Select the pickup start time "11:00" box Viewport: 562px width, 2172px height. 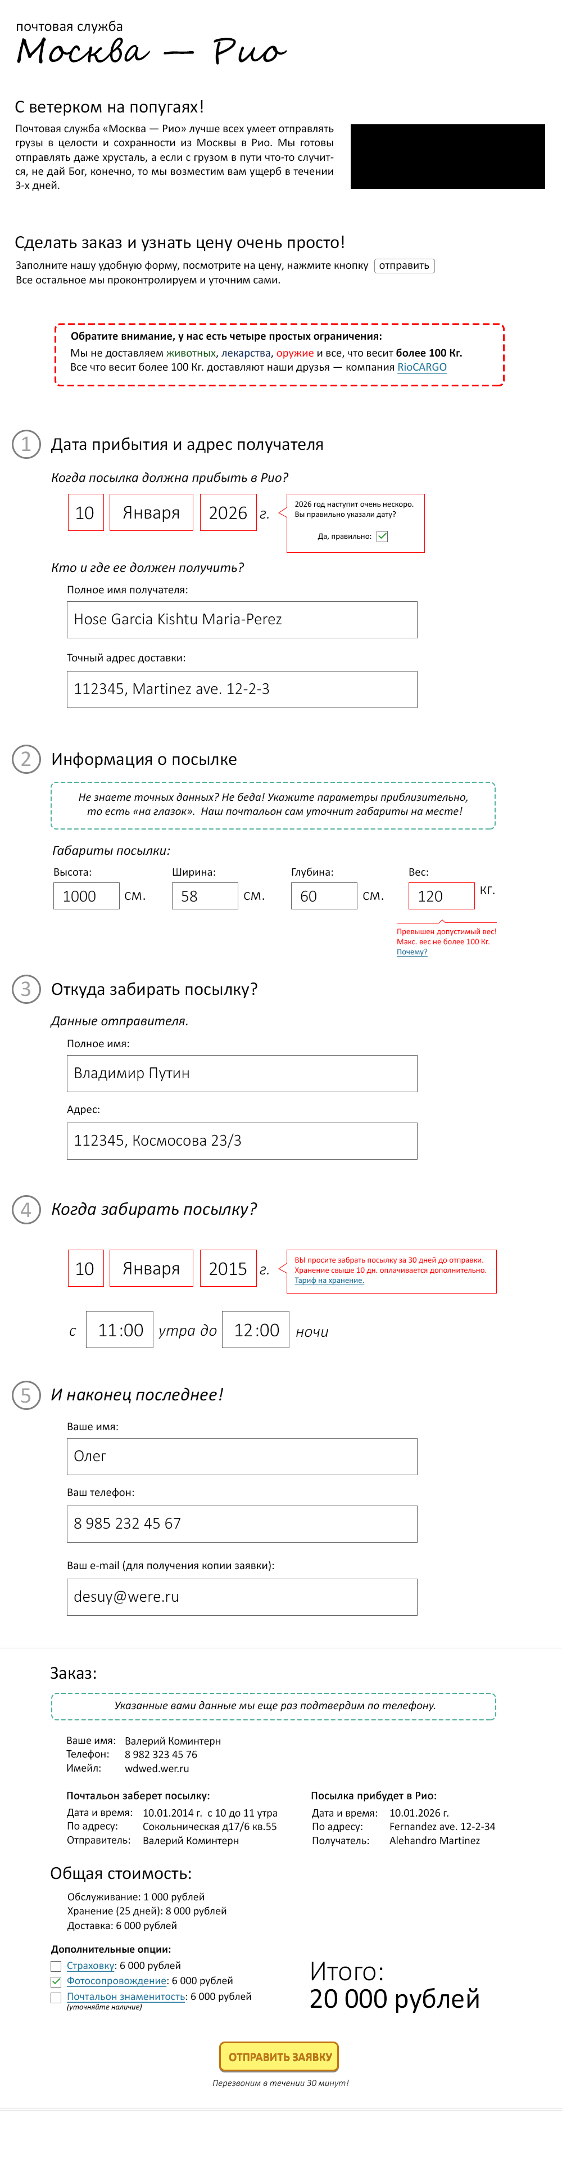pos(120,1330)
